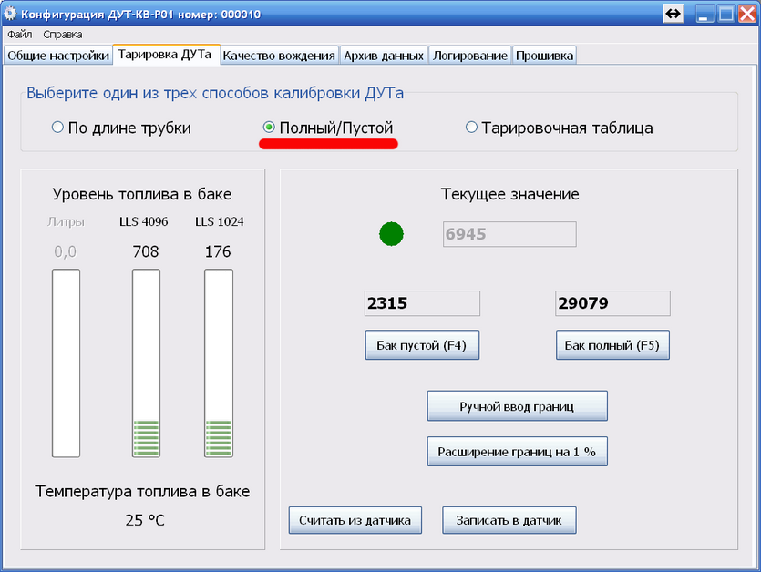The height and width of the screenshot is (572, 761).
Task: Open the 'Прошивка' tab
Action: (544, 56)
